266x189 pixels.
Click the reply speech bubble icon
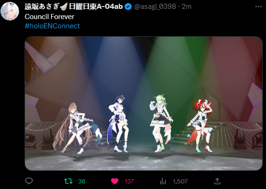tap(29, 181)
